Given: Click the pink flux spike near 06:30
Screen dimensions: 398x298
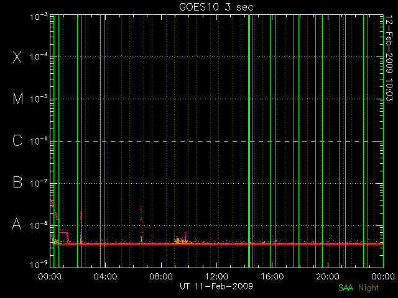Looking at the screenshot, I should click(141, 224).
